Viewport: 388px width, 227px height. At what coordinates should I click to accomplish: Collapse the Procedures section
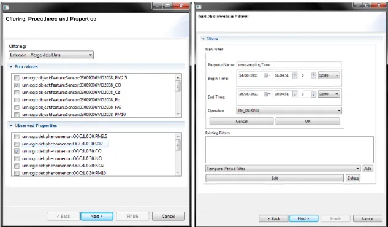[11, 67]
